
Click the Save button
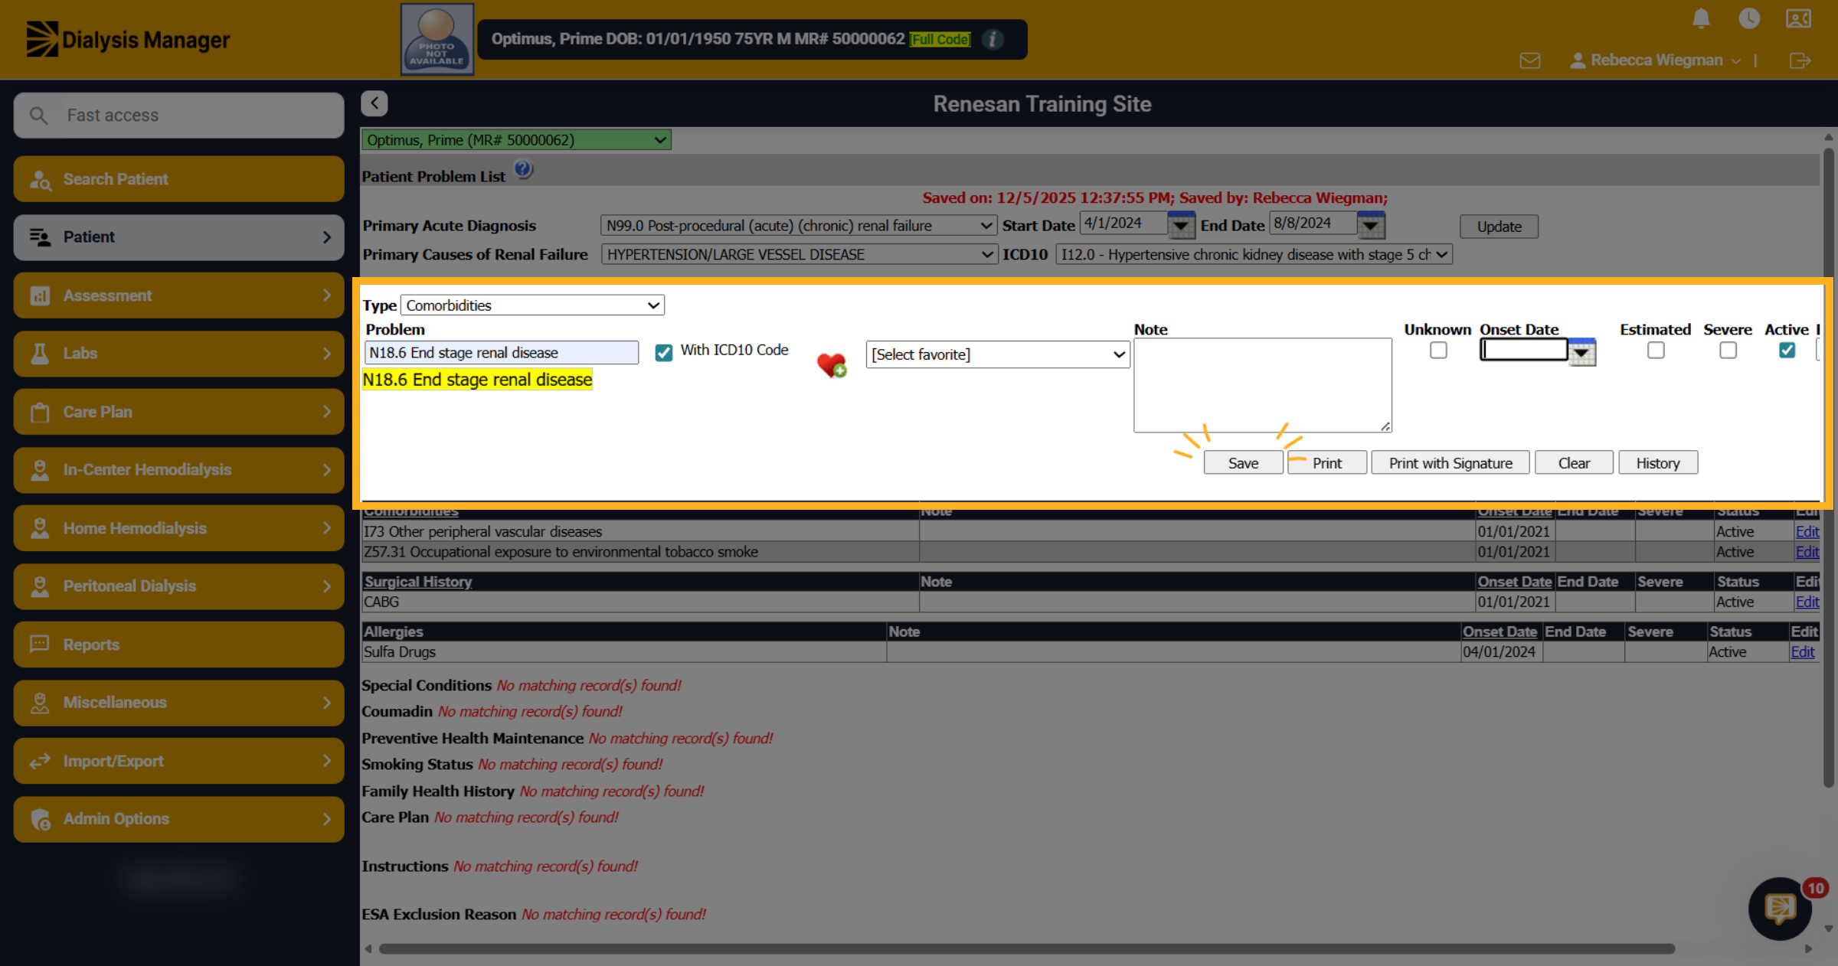coord(1243,463)
